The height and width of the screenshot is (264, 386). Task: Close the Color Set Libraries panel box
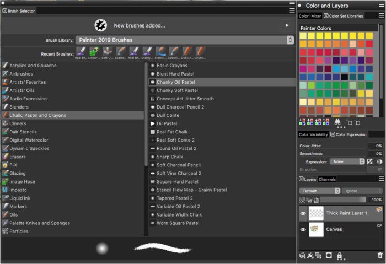click(326, 16)
